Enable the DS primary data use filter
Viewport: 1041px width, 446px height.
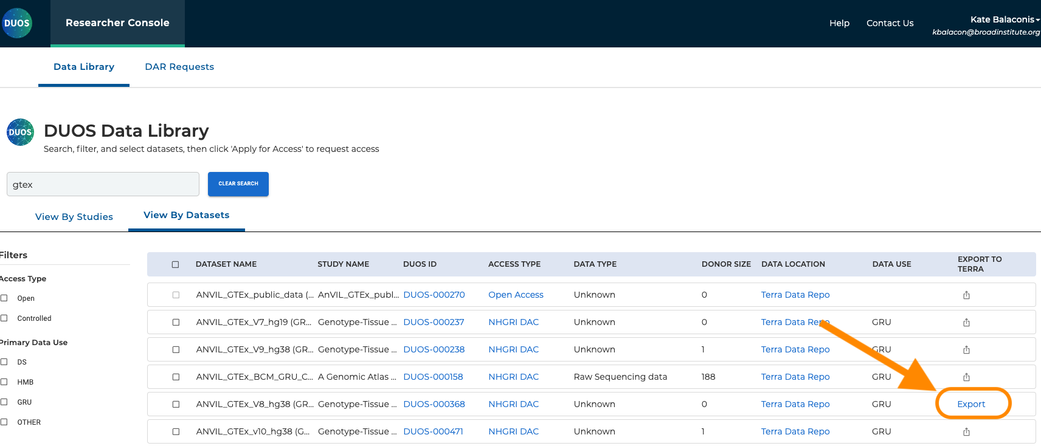coord(4,362)
